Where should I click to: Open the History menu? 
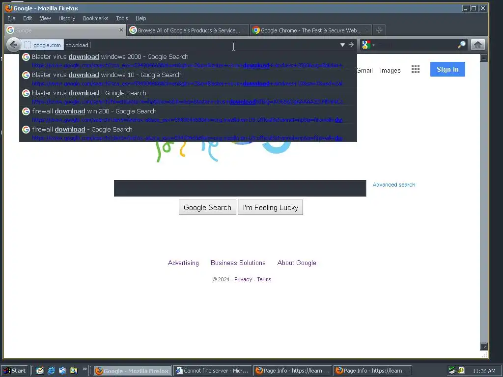click(x=67, y=18)
